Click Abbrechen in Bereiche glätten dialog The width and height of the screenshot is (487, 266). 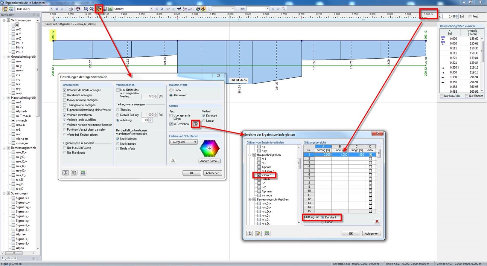(x=372, y=233)
